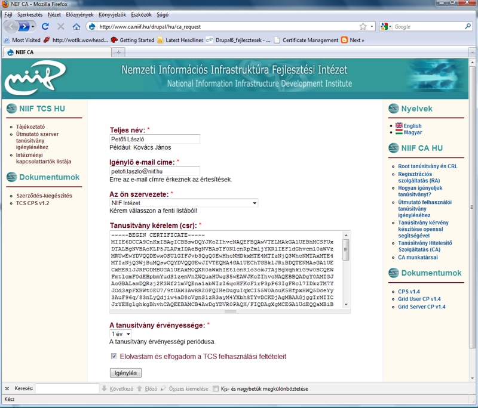This screenshot has height=408, width=478.
Task: Click the Keresés find text field
Action: point(68,388)
